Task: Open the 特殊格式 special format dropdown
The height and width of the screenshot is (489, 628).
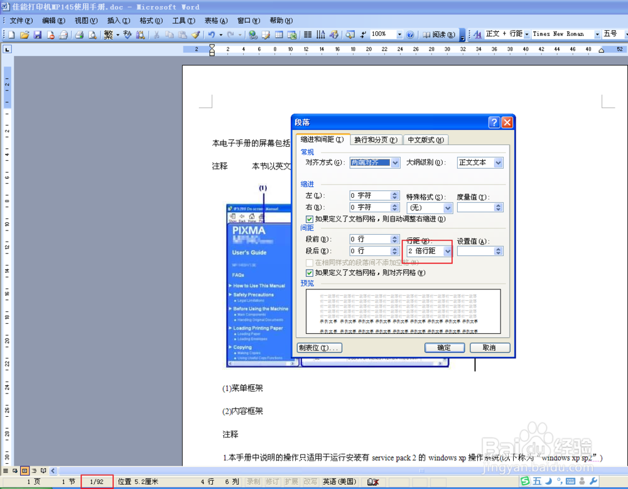Action: (448, 208)
